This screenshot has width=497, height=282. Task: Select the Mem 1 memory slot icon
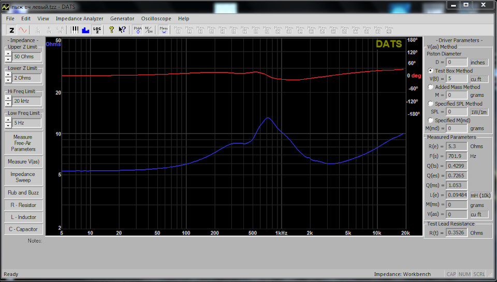tap(178, 30)
